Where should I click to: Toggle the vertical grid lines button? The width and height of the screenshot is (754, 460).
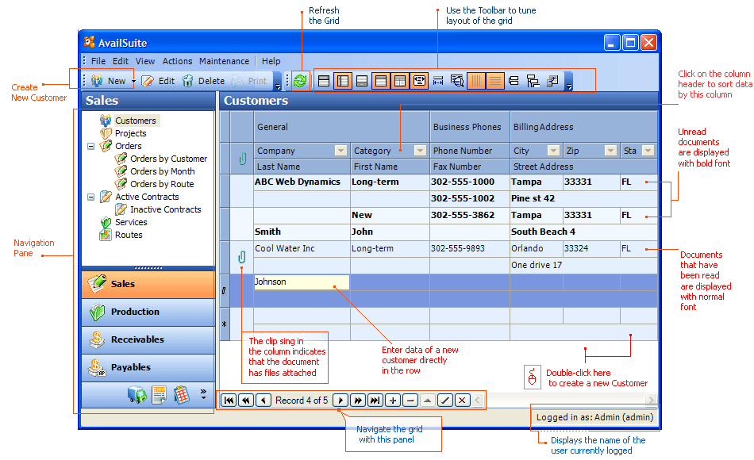pyautogui.click(x=476, y=81)
